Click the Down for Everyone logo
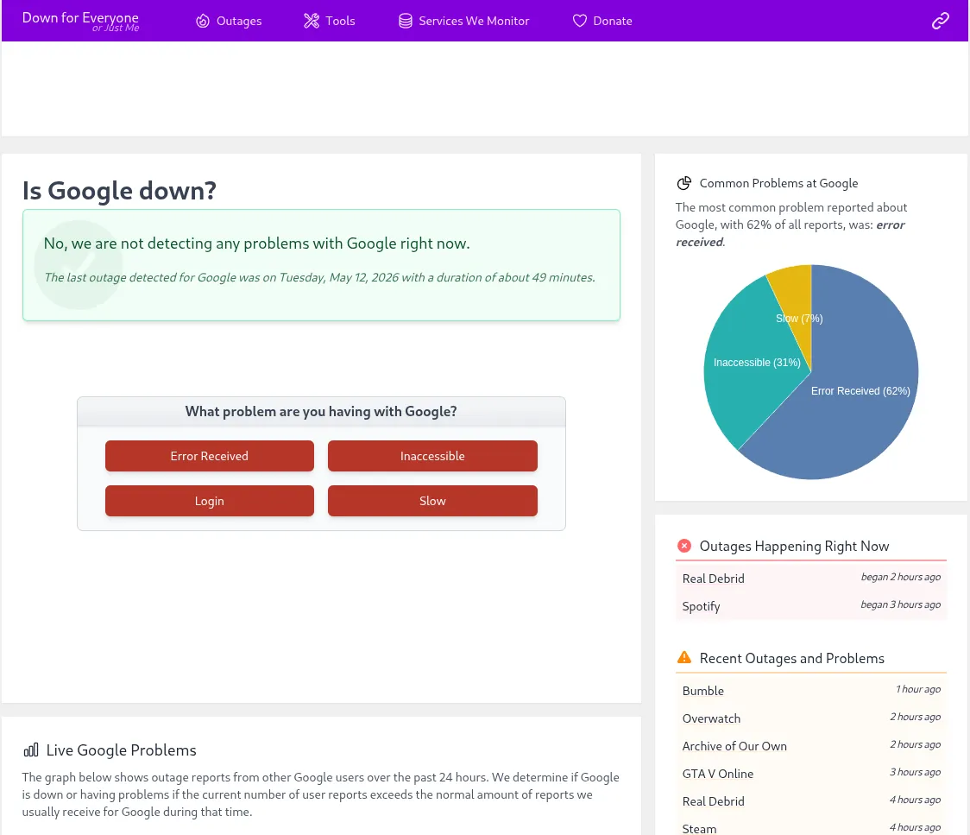The image size is (970, 835). [x=80, y=21]
